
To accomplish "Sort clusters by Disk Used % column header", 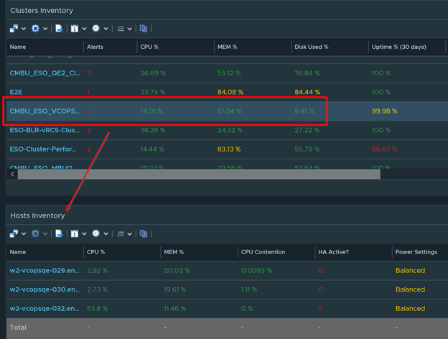I will [311, 47].
